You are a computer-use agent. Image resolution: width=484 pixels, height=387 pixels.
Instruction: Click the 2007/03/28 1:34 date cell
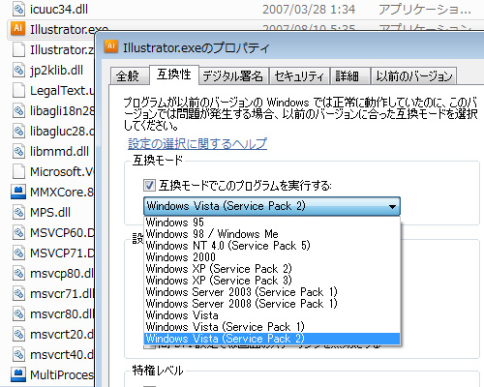pos(309,9)
